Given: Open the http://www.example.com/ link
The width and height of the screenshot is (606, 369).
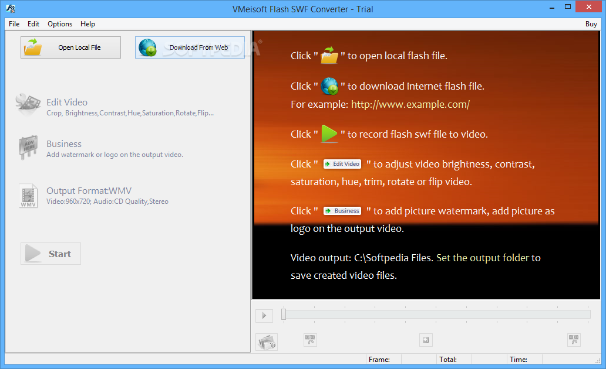Looking at the screenshot, I should click(410, 104).
